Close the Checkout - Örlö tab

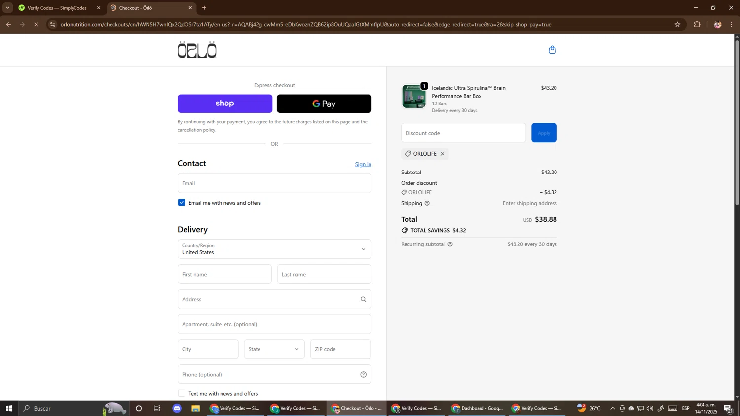point(190,8)
